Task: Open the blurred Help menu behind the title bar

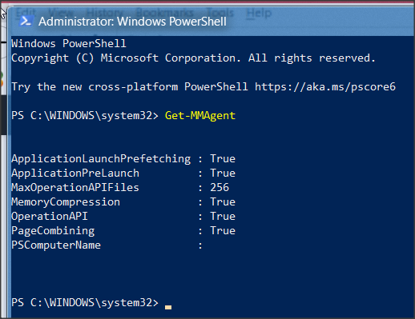Action: (259, 13)
